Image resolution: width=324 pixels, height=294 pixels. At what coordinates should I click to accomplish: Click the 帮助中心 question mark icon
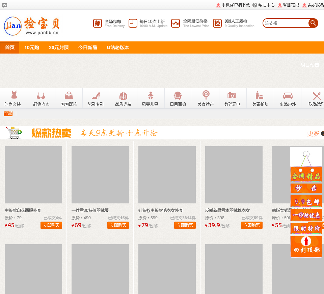tap(255, 5)
